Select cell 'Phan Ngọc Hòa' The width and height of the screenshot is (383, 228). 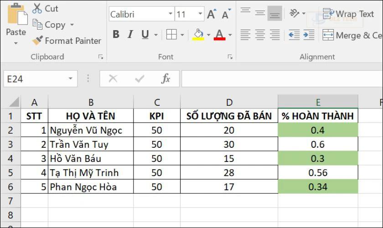click(91, 187)
